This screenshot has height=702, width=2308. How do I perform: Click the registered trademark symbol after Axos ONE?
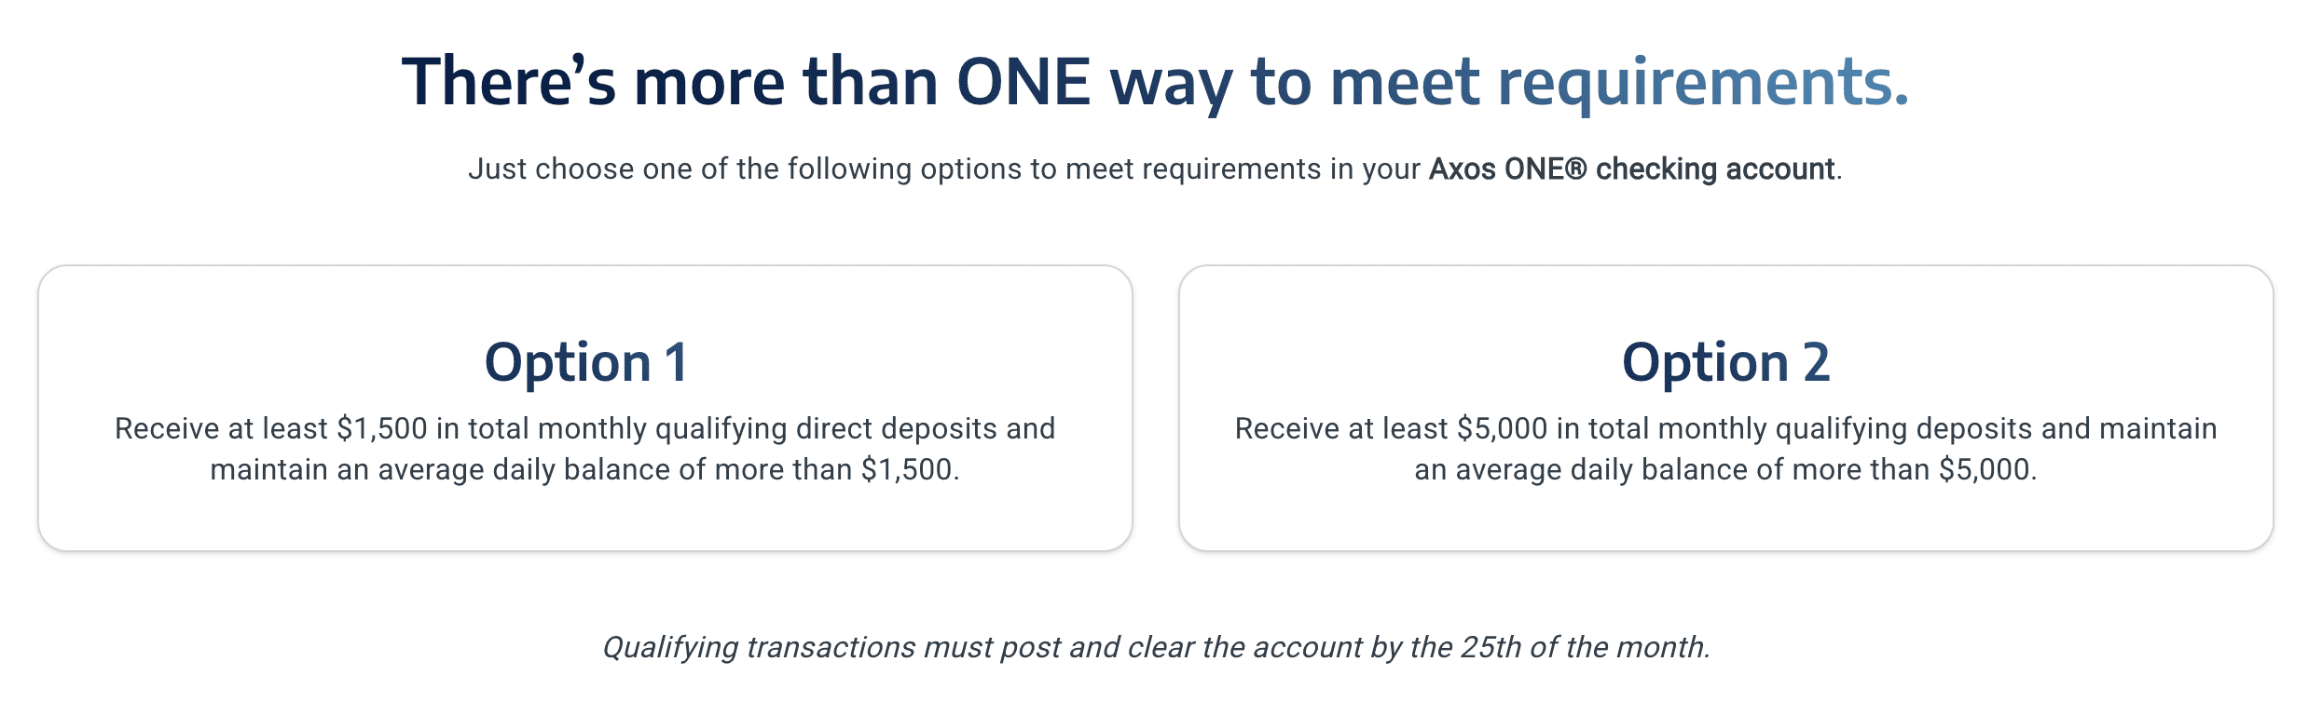coord(1575,169)
